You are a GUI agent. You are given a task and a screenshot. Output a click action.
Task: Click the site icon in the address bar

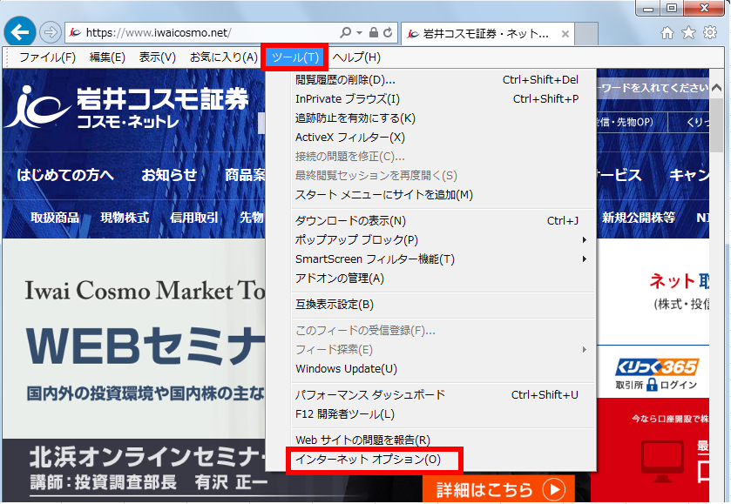click(x=75, y=32)
